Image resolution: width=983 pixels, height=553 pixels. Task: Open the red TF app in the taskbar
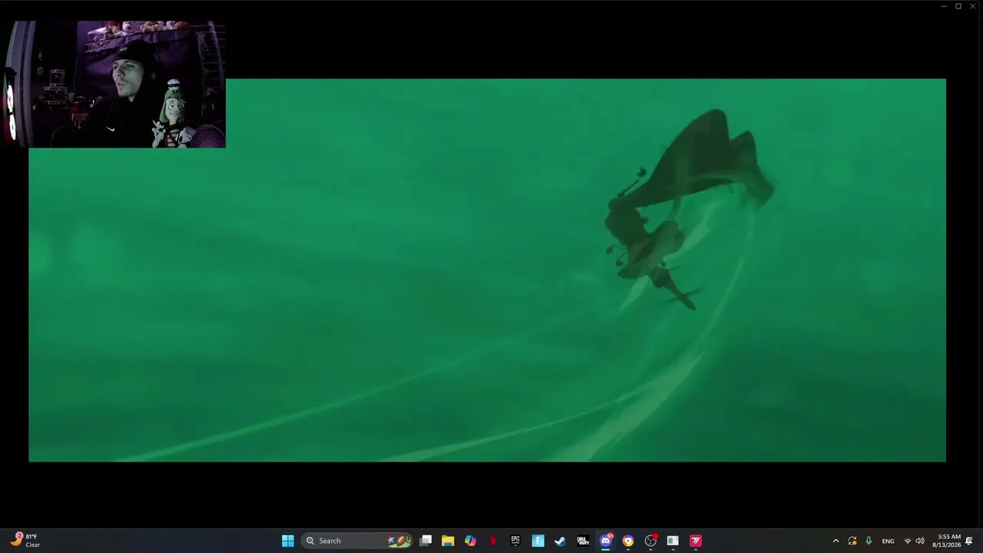tap(695, 541)
